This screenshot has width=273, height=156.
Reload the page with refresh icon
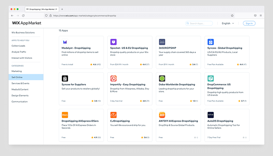coord(23,16)
